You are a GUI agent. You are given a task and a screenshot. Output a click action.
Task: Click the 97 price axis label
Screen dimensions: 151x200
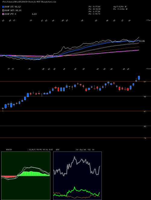(x=145, y=82)
